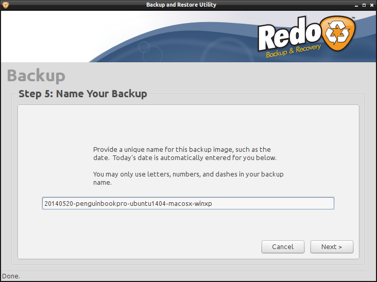The image size is (377, 282).
Task: Focus the backup name text field
Action: tap(188, 203)
